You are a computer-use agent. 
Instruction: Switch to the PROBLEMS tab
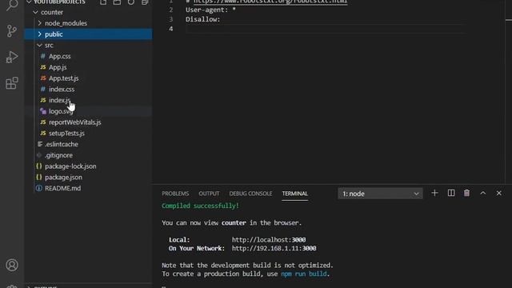pos(175,194)
